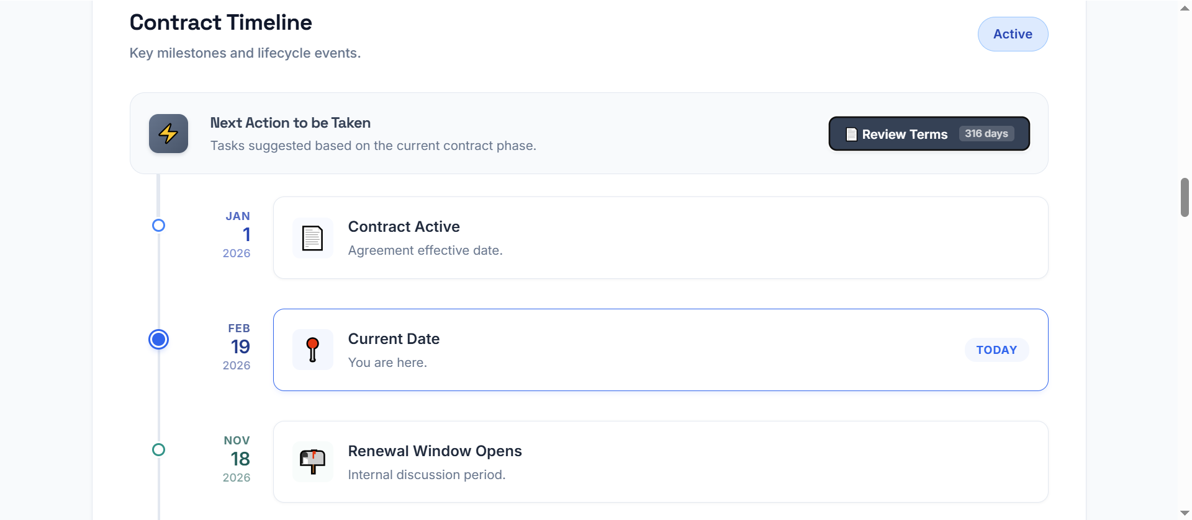This screenshot has height=520, width=1192.
Task: Click the Nov 18 timeline node circle
Action: tap(158, 449)
